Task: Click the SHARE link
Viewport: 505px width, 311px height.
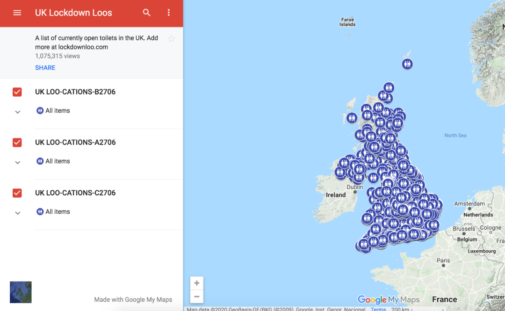Action: click(x=45, y=68)
